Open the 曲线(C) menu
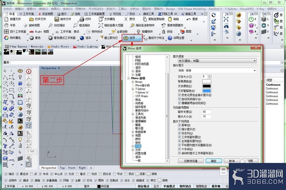 (43, 9)
